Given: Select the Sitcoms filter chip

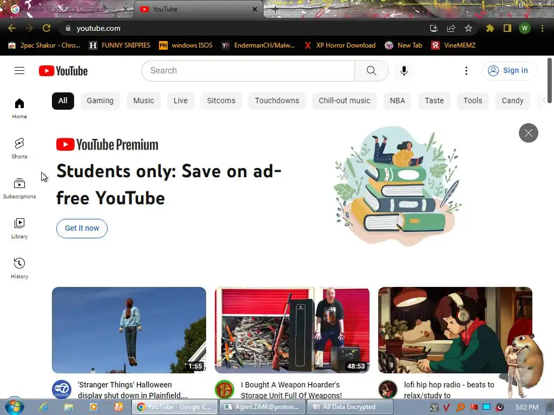Looking at the screenshot, I should (x=221, y=101).
